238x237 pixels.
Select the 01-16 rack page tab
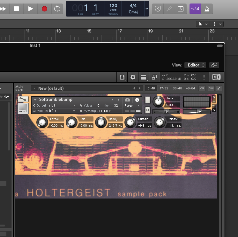tap(151, 88)
